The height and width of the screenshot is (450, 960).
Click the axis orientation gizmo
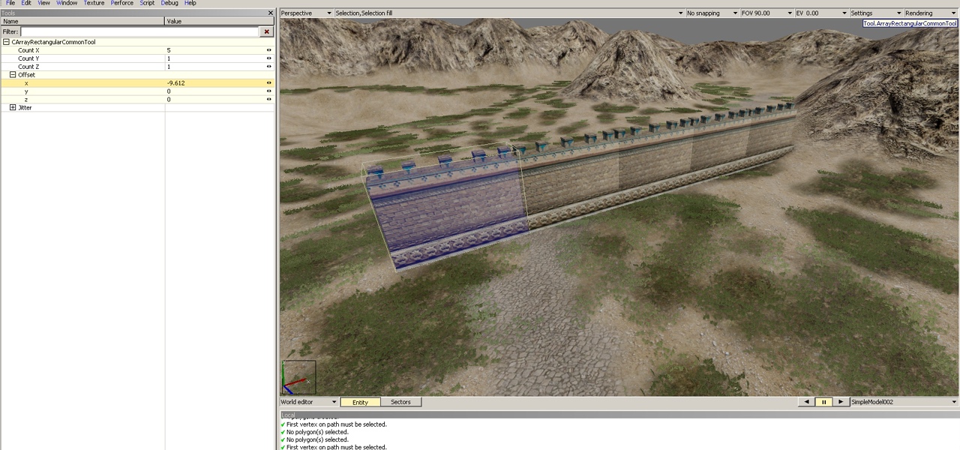coord(298,377)
